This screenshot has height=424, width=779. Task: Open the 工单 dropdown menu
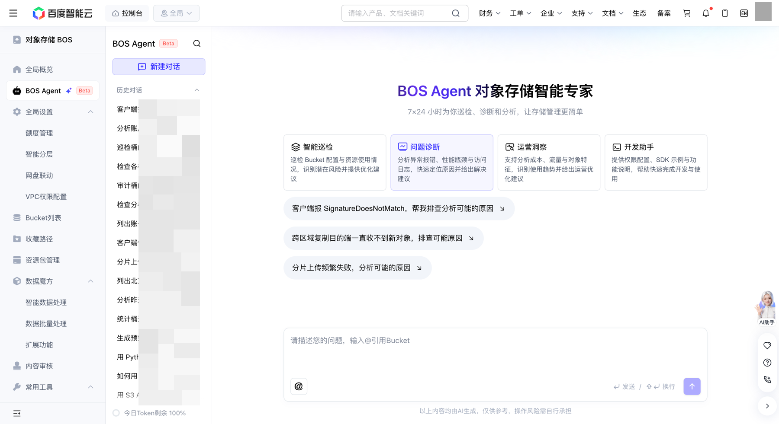coord(520,13)
